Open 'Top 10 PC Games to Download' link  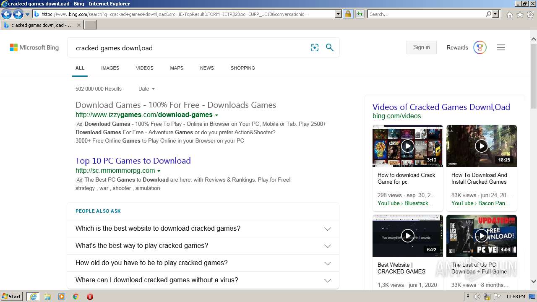tap(133, 161)
